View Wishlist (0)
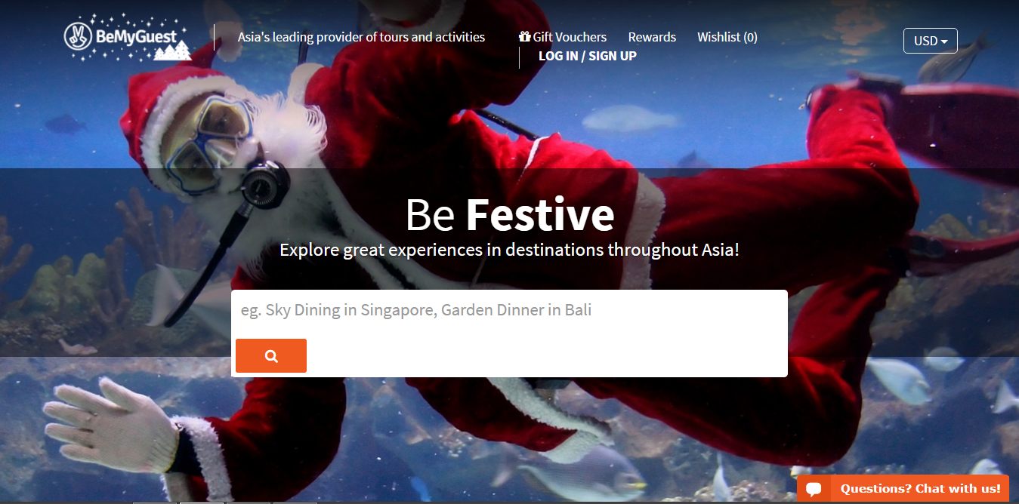 pos(727,37)
